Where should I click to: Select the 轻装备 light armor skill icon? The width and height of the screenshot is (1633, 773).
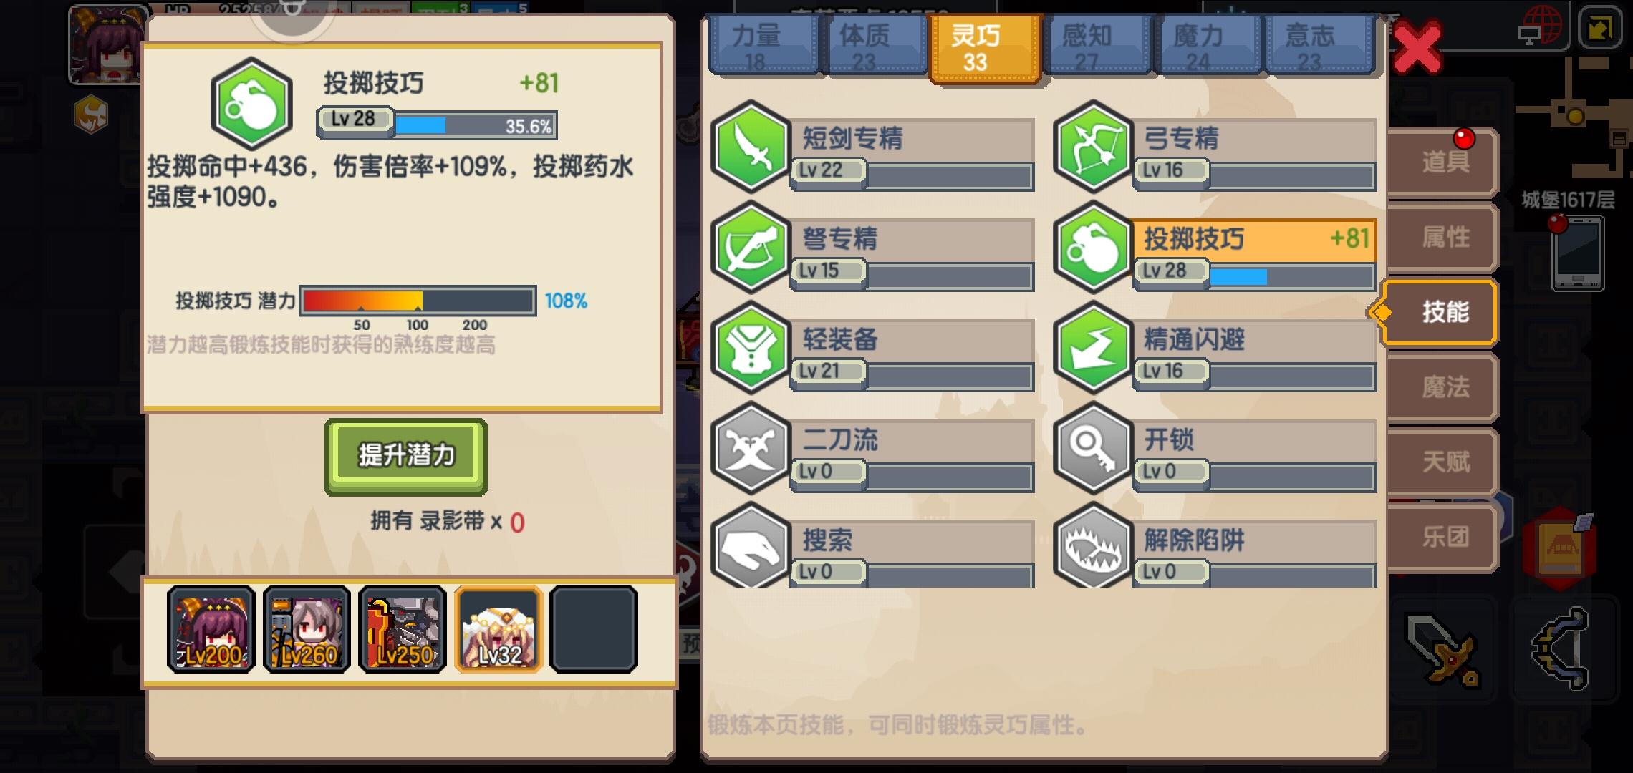pyautogui.click(x=751, y=347)
